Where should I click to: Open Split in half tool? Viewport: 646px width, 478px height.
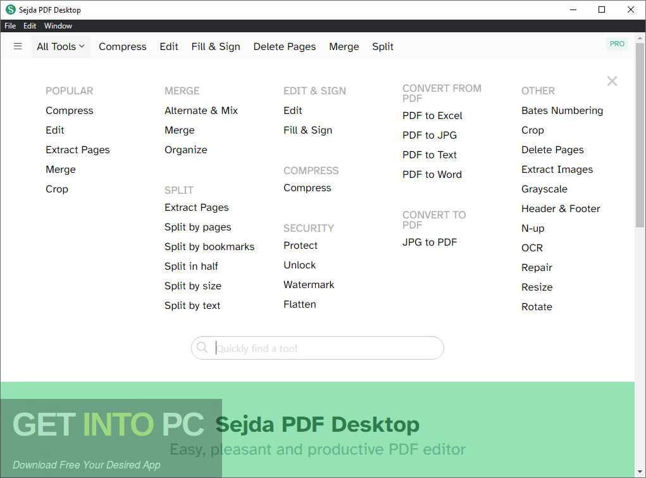tap(191, 267)
